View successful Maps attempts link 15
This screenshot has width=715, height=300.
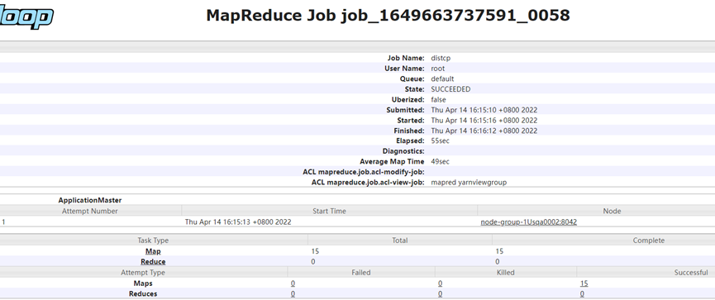pyautogui.click(x=584, y=283)
